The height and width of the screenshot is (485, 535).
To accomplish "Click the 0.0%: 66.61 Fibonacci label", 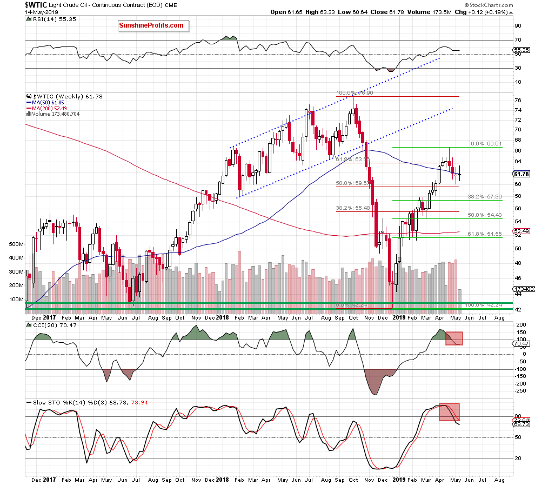I will click(x=486, y=144).
